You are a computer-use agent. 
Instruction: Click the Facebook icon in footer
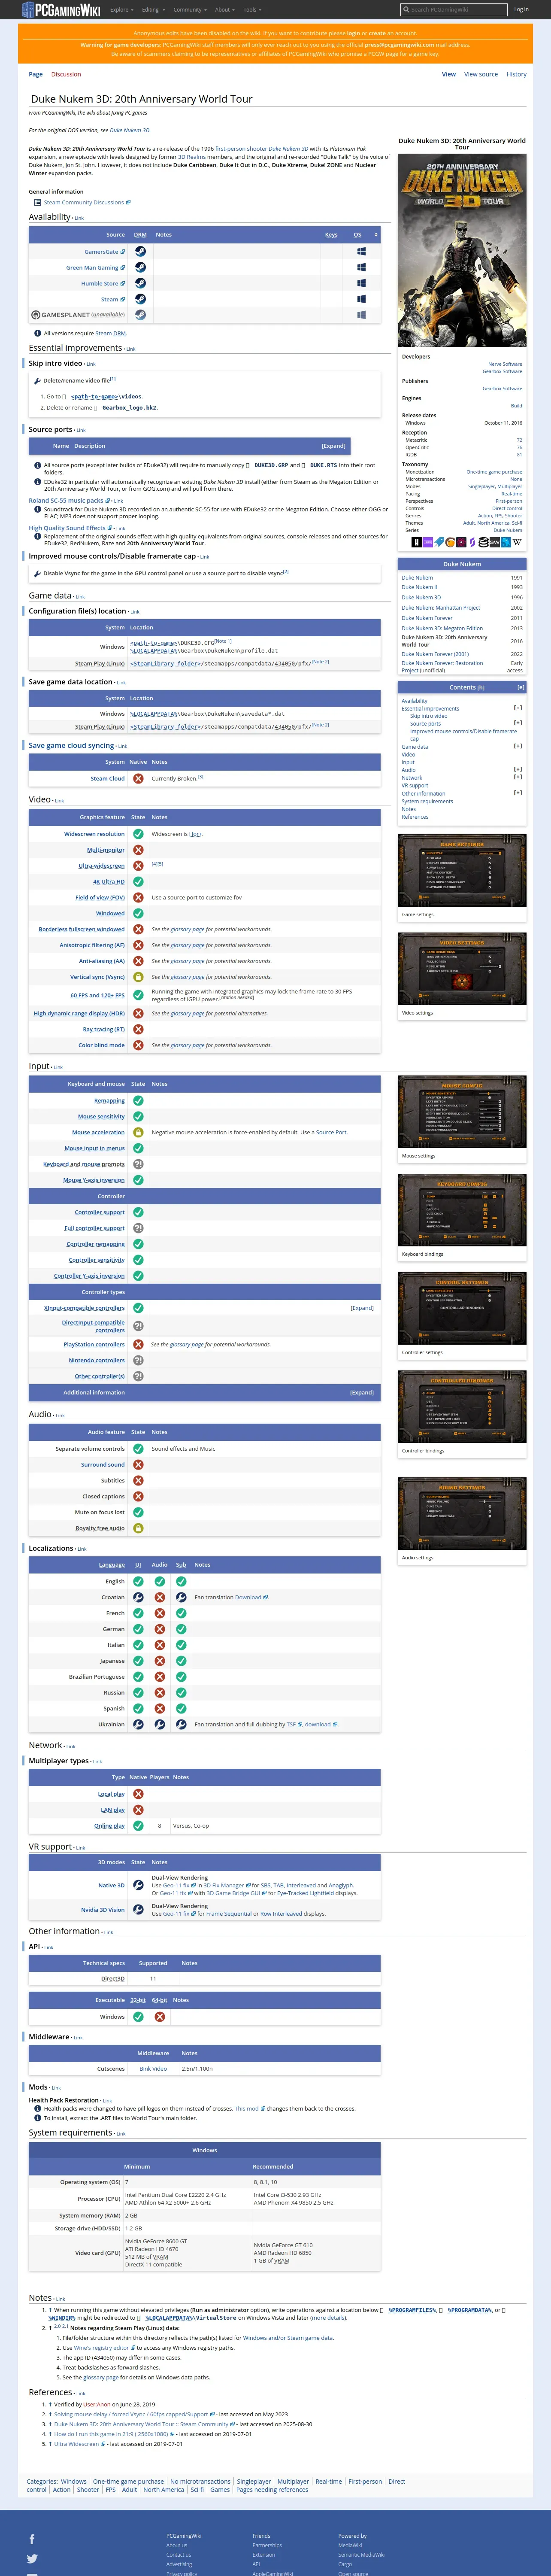point(32,2539)
